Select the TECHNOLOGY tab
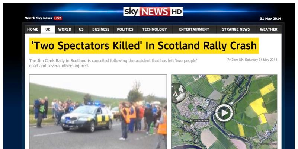Screen dimensions: 298x149 pos(154,29)
